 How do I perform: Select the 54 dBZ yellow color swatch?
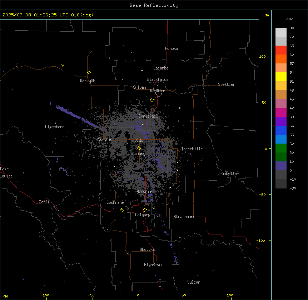coord(281,77)
